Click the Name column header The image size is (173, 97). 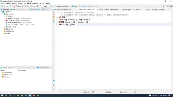point(3,70)
